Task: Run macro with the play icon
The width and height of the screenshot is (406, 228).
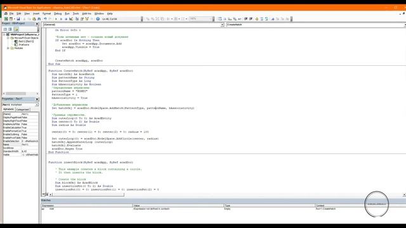Action: coord(56,19)
